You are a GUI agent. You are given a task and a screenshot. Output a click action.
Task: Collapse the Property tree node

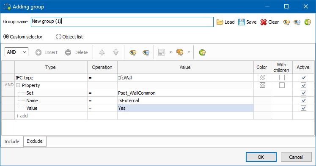18,85
